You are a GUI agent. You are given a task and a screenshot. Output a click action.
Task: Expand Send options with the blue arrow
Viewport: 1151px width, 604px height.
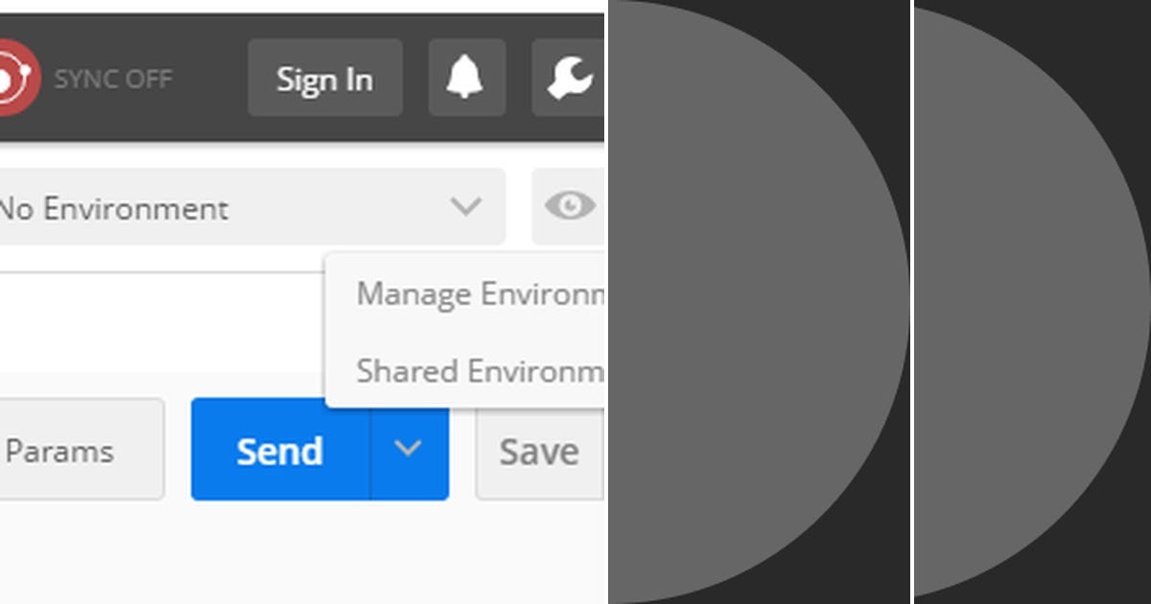click(410, 449)
